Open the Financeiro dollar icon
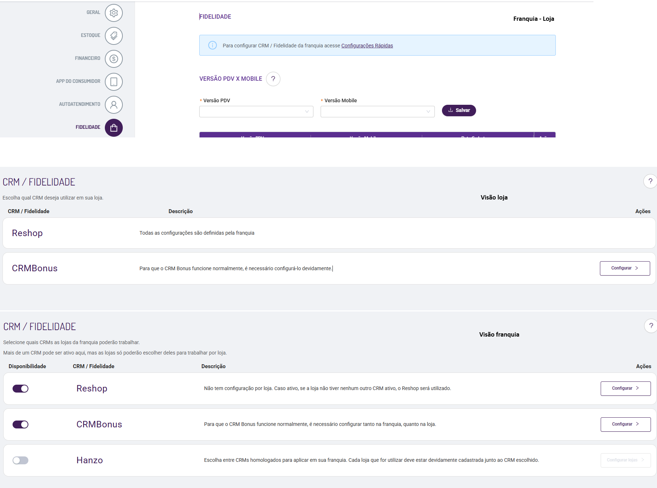657x488 pixels. [114, 59]
